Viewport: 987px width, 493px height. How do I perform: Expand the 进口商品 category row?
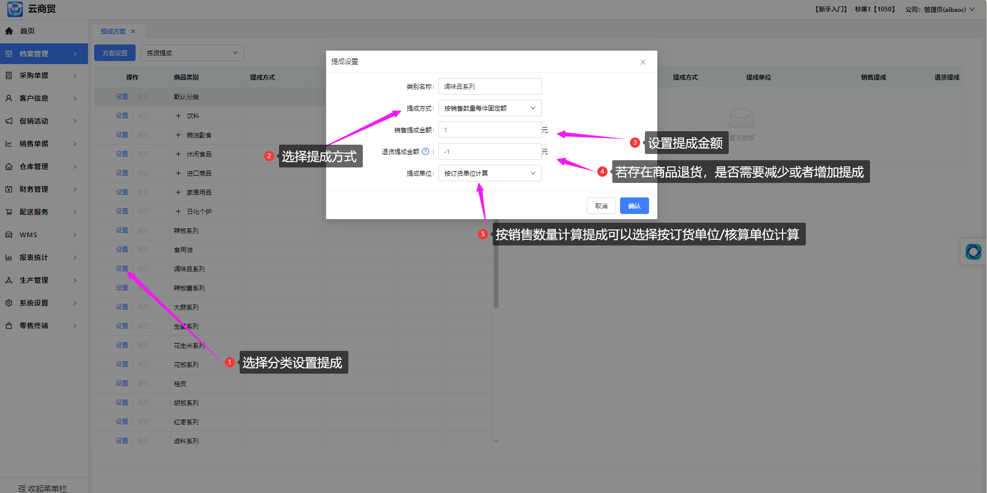pyautogui.click(x=178, y=173)
